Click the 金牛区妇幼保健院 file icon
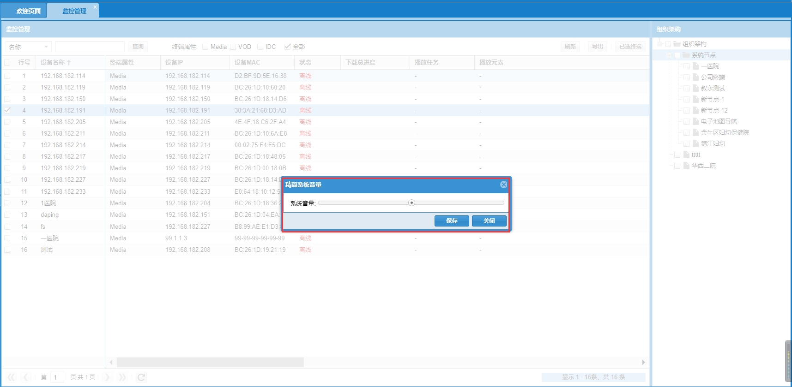This screenshot has height=387, width=792. click(695, 132)
